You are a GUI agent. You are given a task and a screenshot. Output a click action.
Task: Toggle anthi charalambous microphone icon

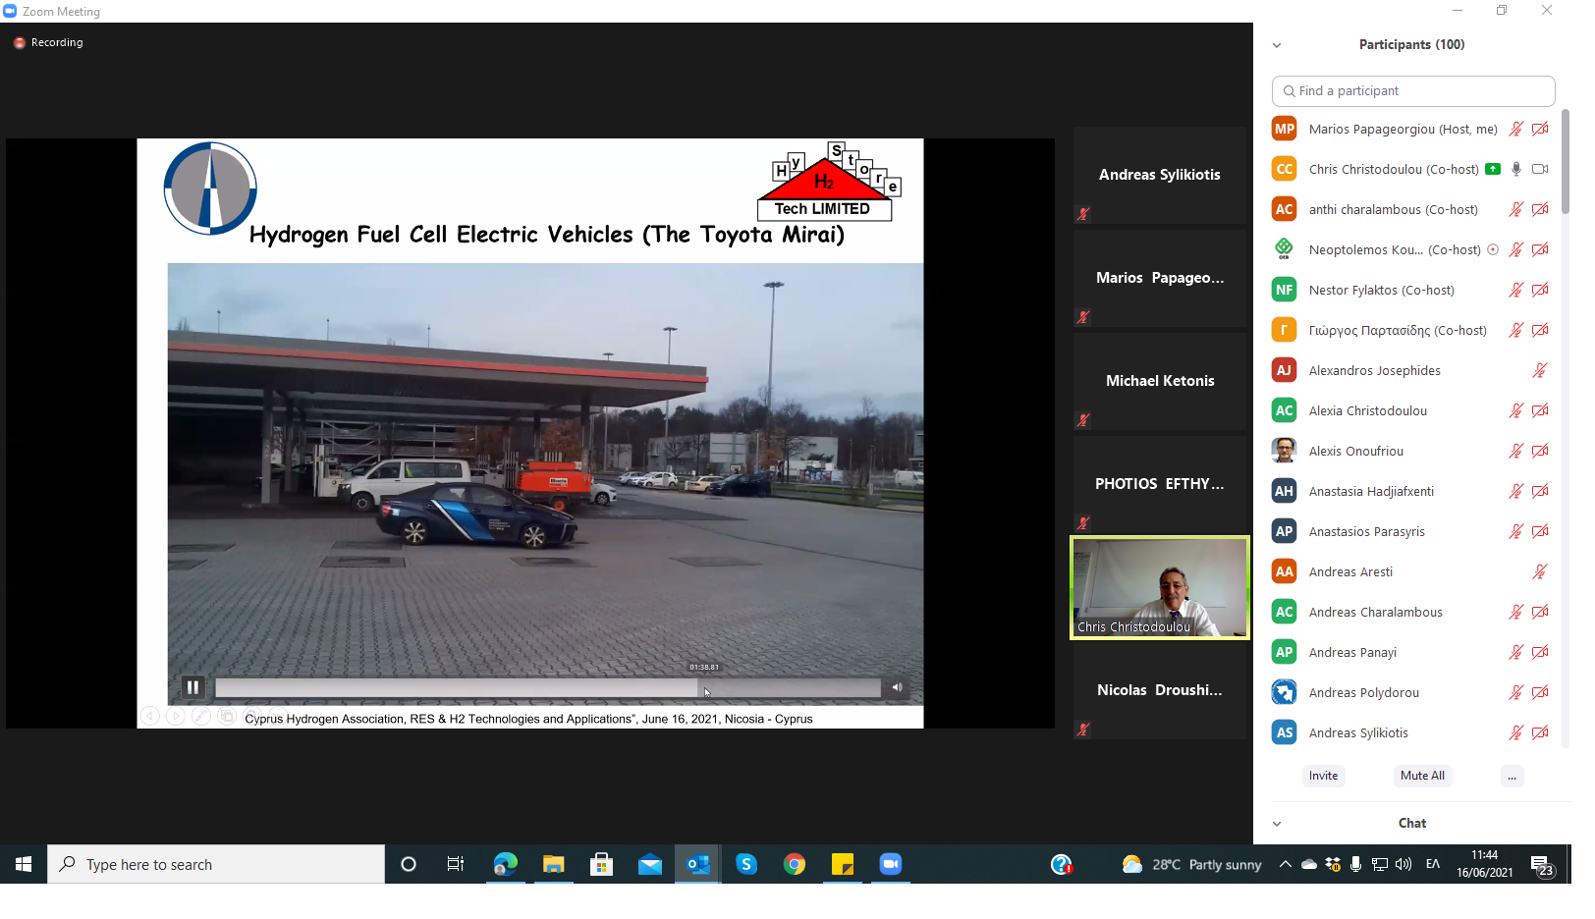1516,209
